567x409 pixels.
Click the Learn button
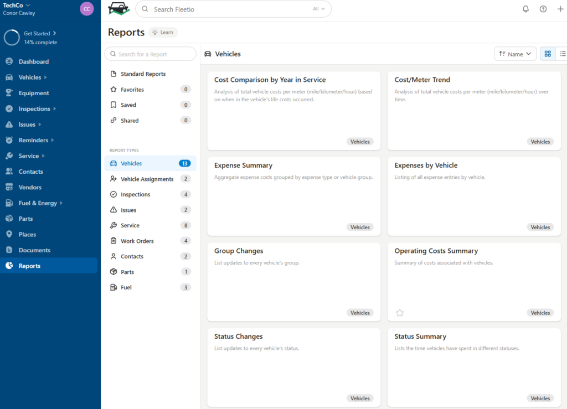tap(162, 32)
